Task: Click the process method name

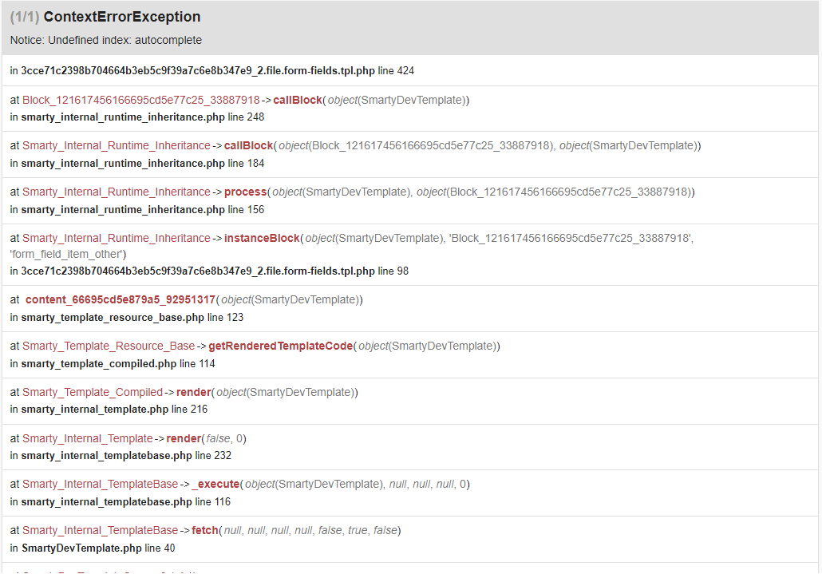Action: (245, 192)
